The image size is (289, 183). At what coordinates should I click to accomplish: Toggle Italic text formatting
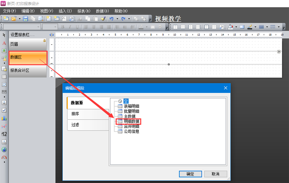click(70, 27)
